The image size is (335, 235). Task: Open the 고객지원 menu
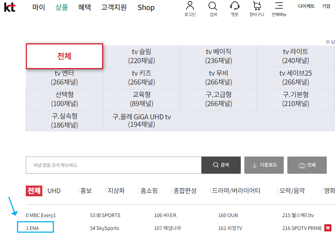point(114,8)
